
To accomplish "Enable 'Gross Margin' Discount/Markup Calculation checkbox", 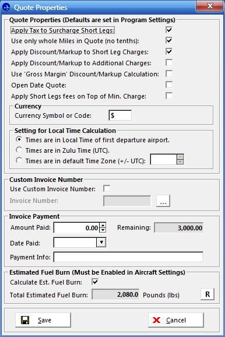I will pyautogui.click(x=169, y=73).
